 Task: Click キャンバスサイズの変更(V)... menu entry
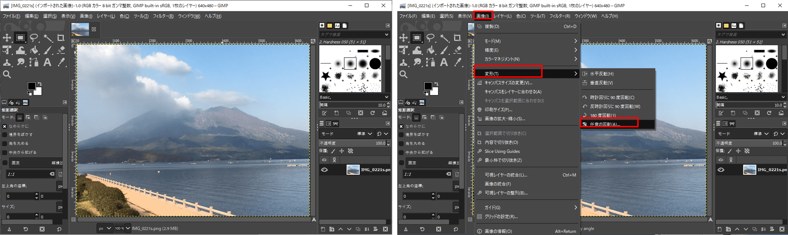coord(508,83)
